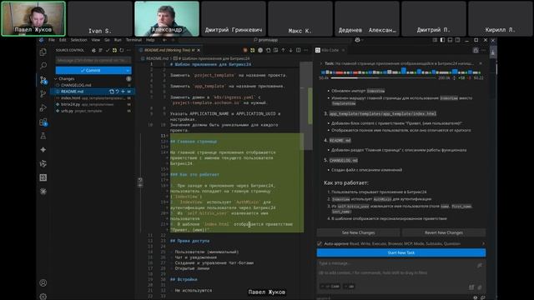Click the enhance prompt icon in message box
Screen dimensions: 534x300
(480, 265)
